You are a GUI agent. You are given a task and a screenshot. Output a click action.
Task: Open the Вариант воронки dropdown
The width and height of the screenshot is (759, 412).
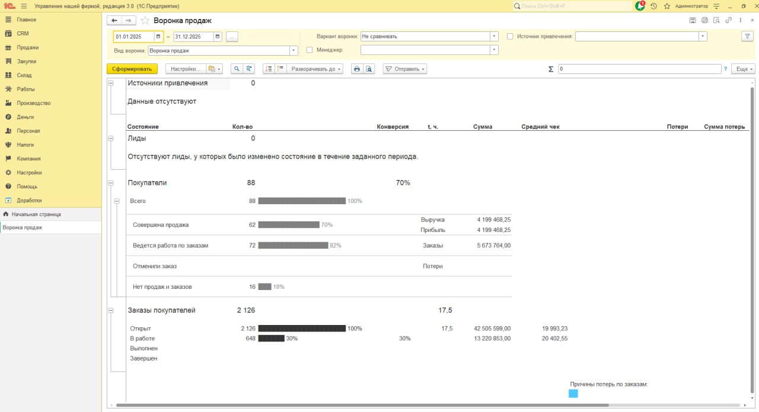[x=494, y=36]
